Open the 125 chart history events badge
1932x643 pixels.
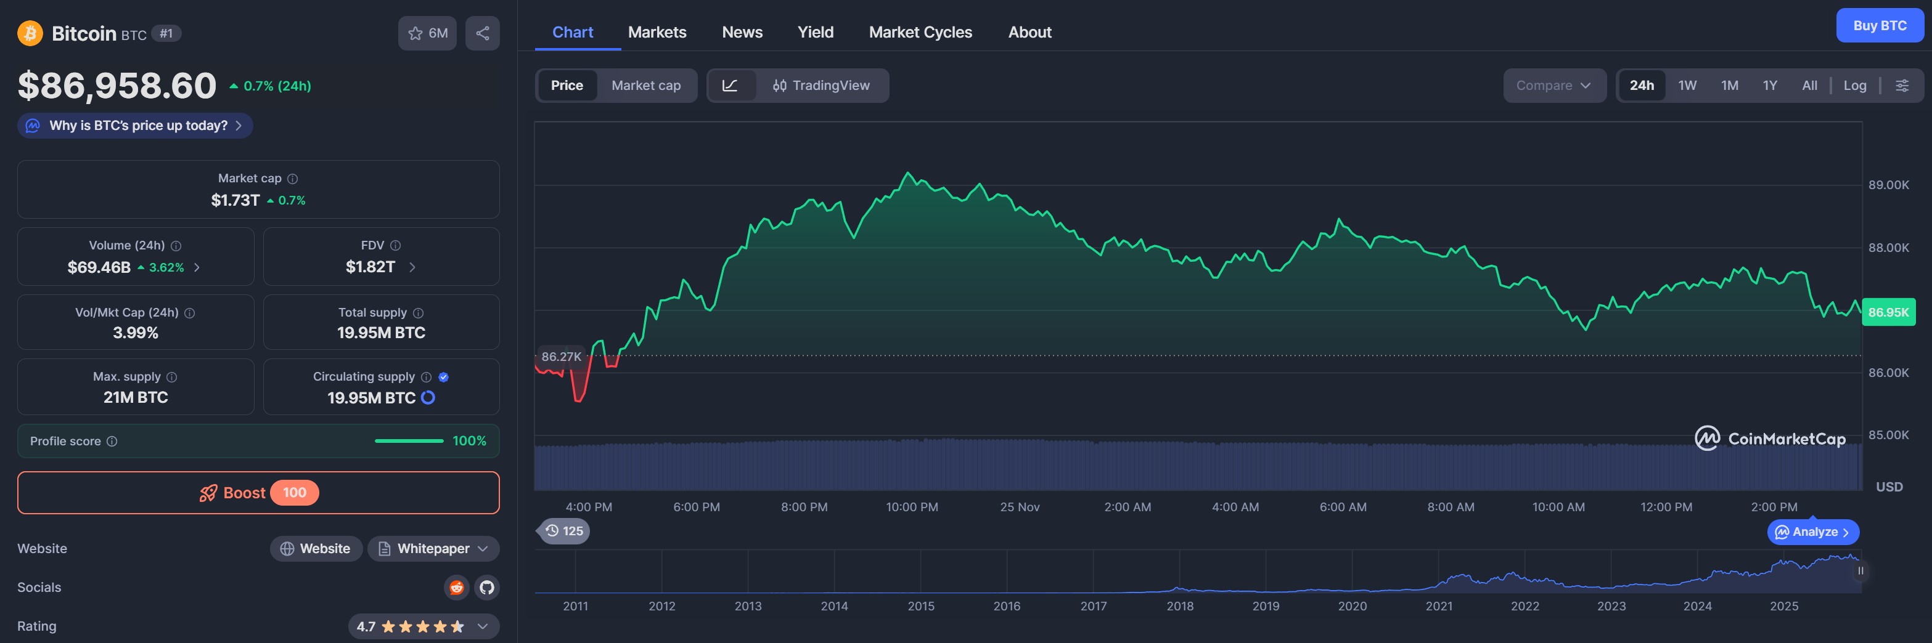tap(564, 530)
